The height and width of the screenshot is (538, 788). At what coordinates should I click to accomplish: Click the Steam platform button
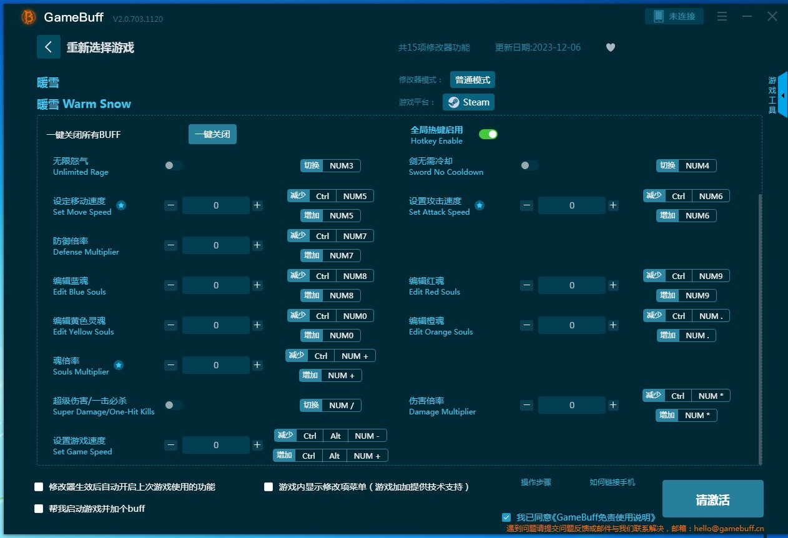click(x=469, y=102)
